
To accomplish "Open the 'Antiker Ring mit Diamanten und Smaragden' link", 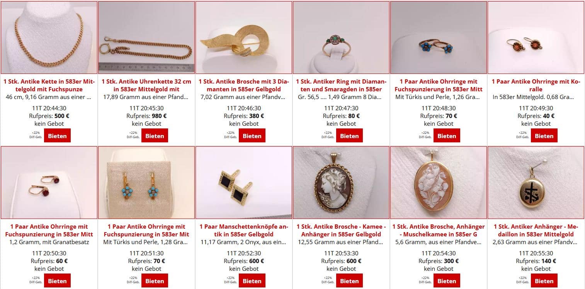I will tap(341, 85).
